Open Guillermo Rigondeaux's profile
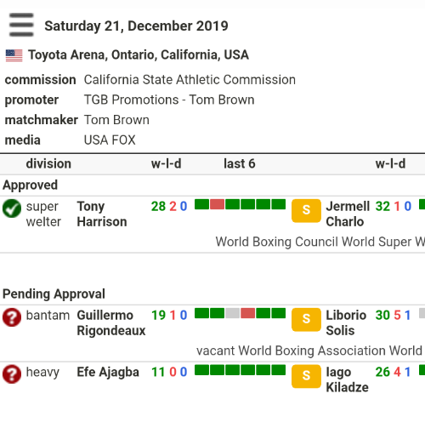425x422 pixels. tap(111, 323)
